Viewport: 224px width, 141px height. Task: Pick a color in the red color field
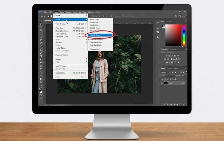[173, 35]
